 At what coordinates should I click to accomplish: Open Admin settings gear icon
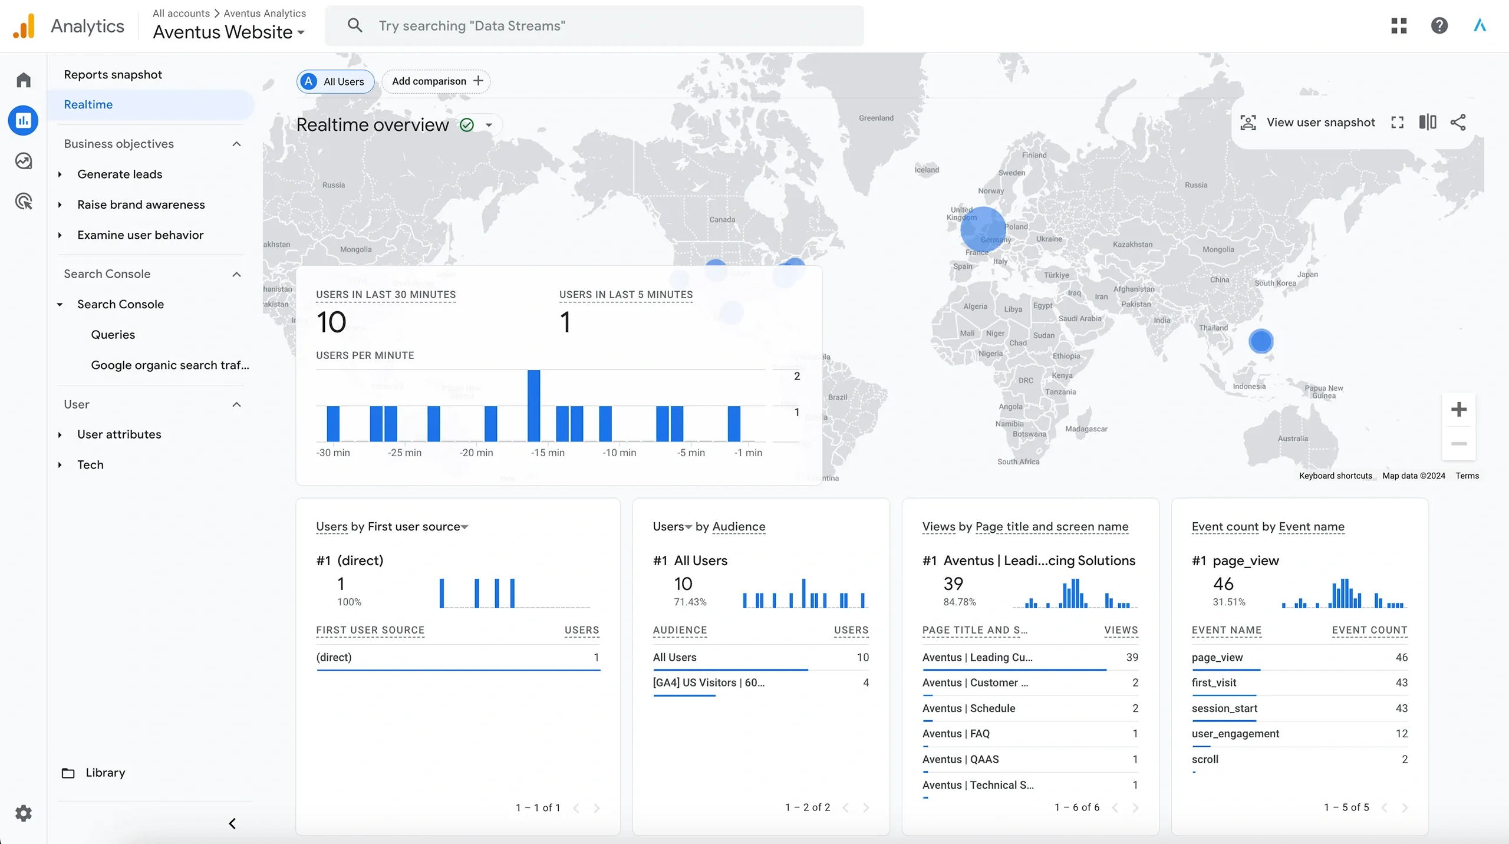click(x=24, y=813)
